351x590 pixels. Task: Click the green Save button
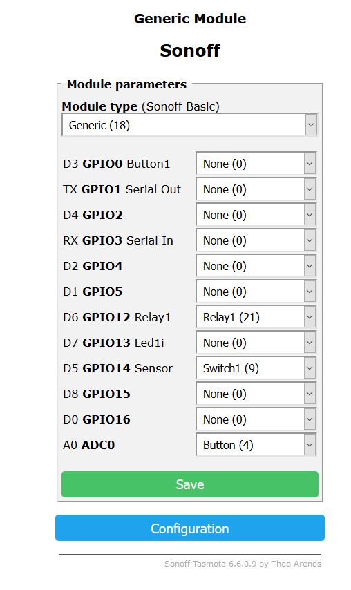[x=190, y=484]
